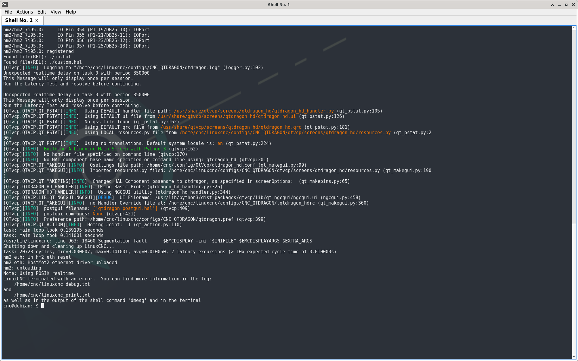This screenshot has height=361, width=578.
Task: Click the qtdragon.log logging path line
Action: pyautogui.click(x=133, y=68)
